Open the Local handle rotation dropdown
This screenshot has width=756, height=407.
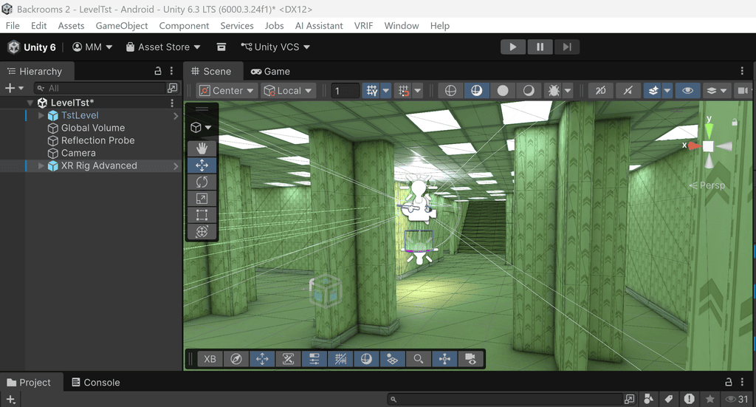288,91
